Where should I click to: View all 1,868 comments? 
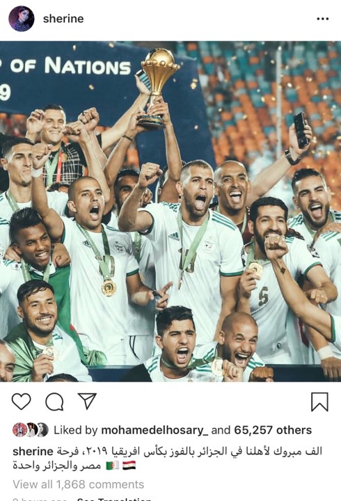pos(79,484)
